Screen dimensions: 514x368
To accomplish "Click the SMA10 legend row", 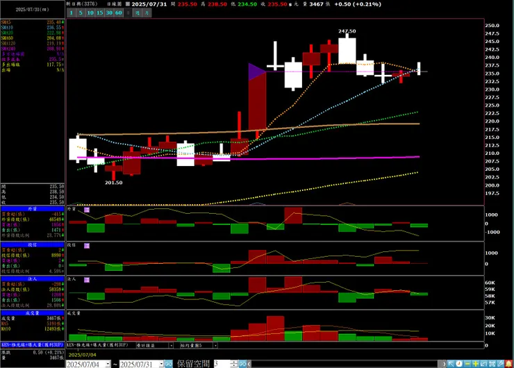I will click(33, 28).
